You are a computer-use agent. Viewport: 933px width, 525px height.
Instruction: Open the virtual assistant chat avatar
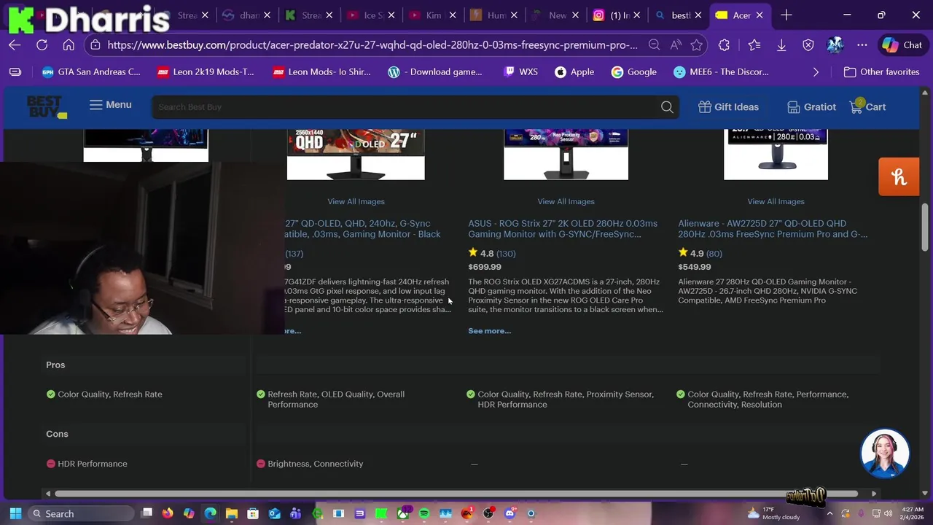click(x=885, y=454)
